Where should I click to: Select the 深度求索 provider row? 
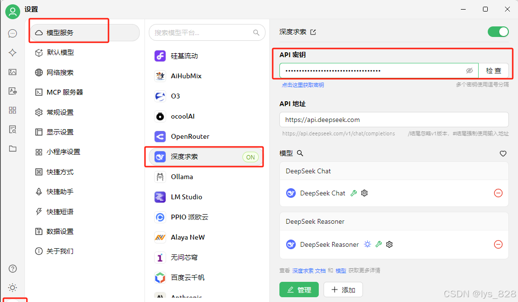tap(207, 157)
